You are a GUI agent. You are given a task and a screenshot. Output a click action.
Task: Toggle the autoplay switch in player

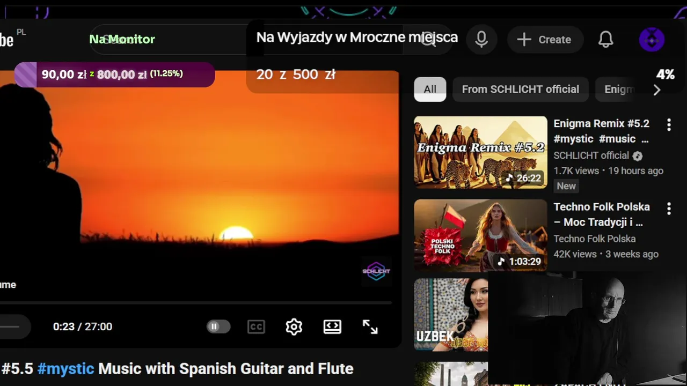[218, 326]
